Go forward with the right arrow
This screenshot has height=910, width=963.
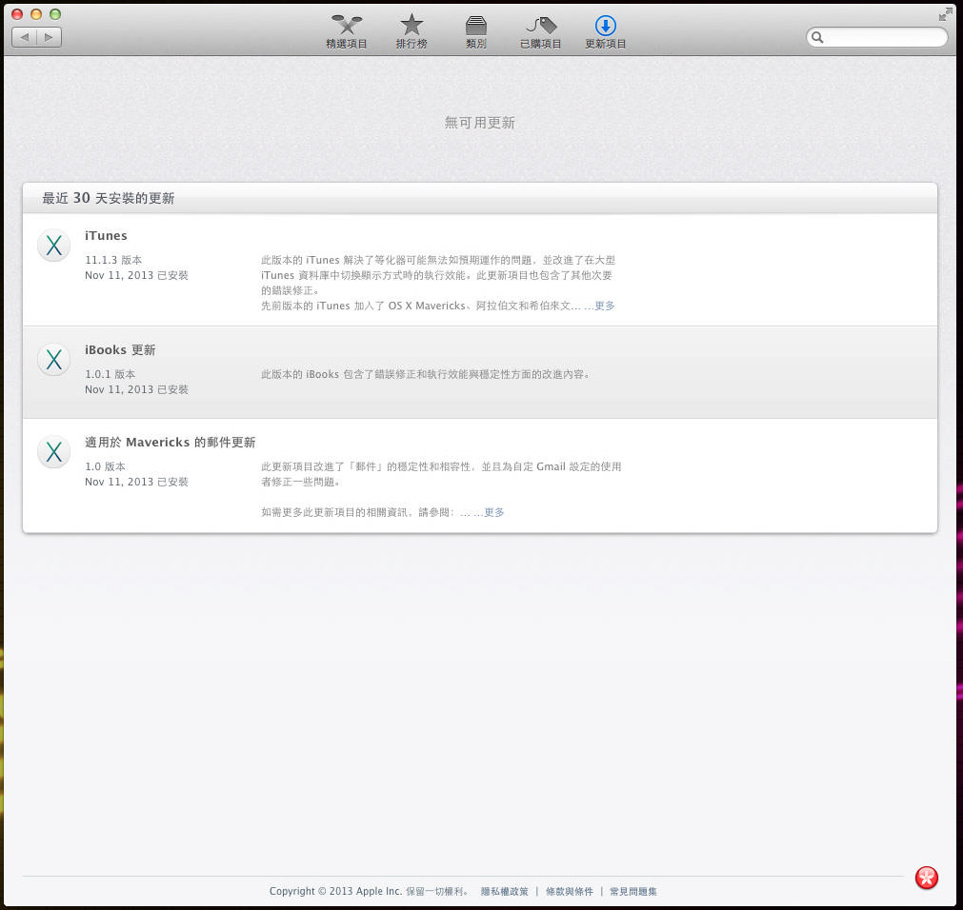50,37
